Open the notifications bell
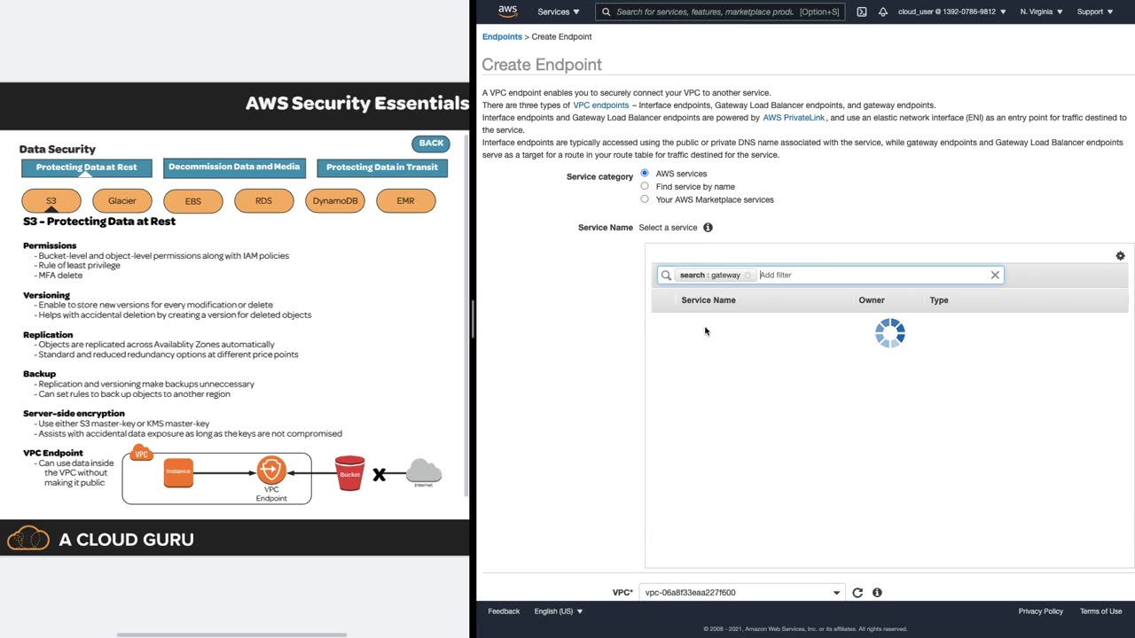Screen dimensions: 1135x638 pyautogui.click(x=883, y=12)
